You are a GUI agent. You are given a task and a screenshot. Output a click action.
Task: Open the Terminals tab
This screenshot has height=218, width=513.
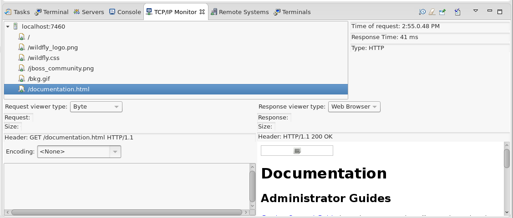[x=292, y=12]
